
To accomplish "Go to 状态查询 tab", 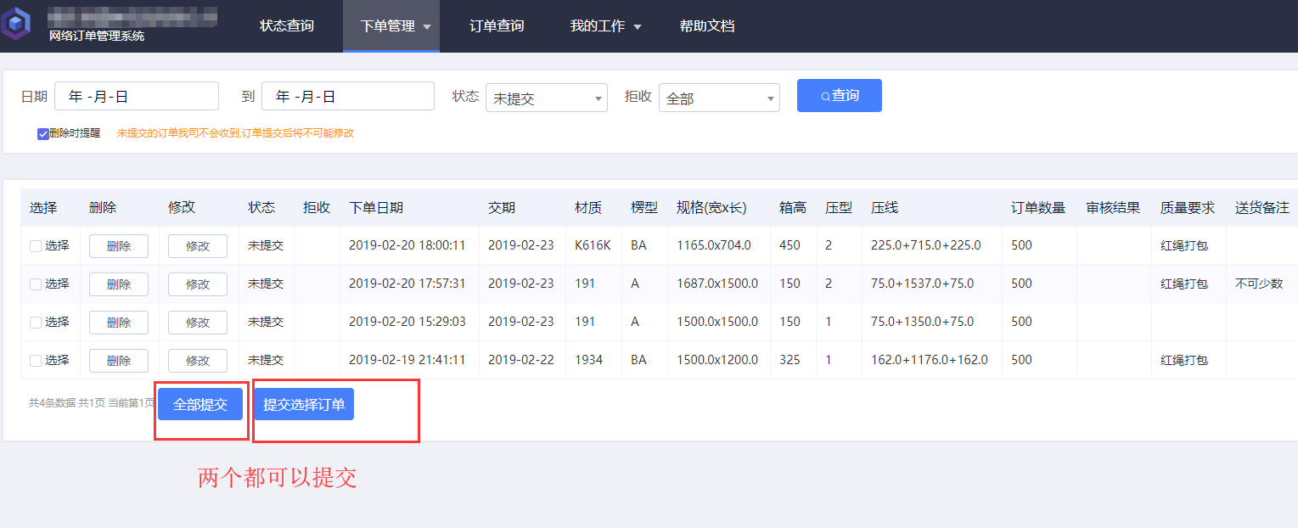I will click(x=286, y=26).
